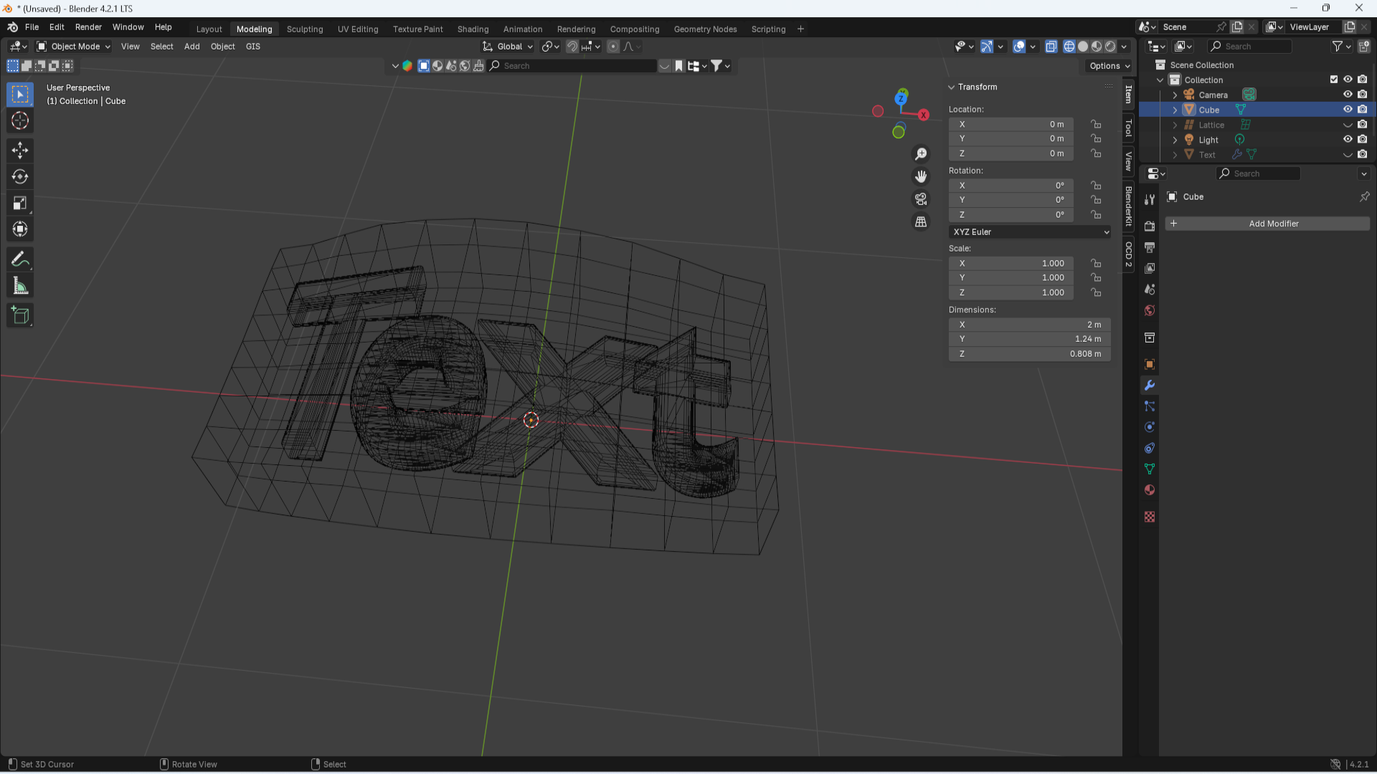
Task: Open the Options button in viewport
Action: (x=1109, y=66)
